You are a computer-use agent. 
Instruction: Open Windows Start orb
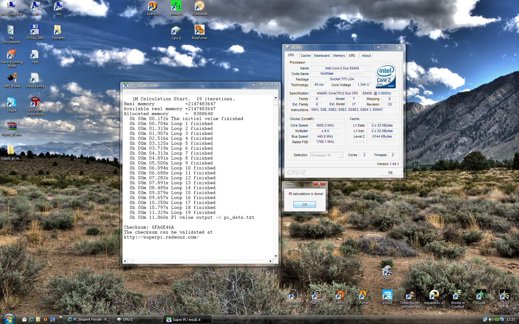point(9,319)
